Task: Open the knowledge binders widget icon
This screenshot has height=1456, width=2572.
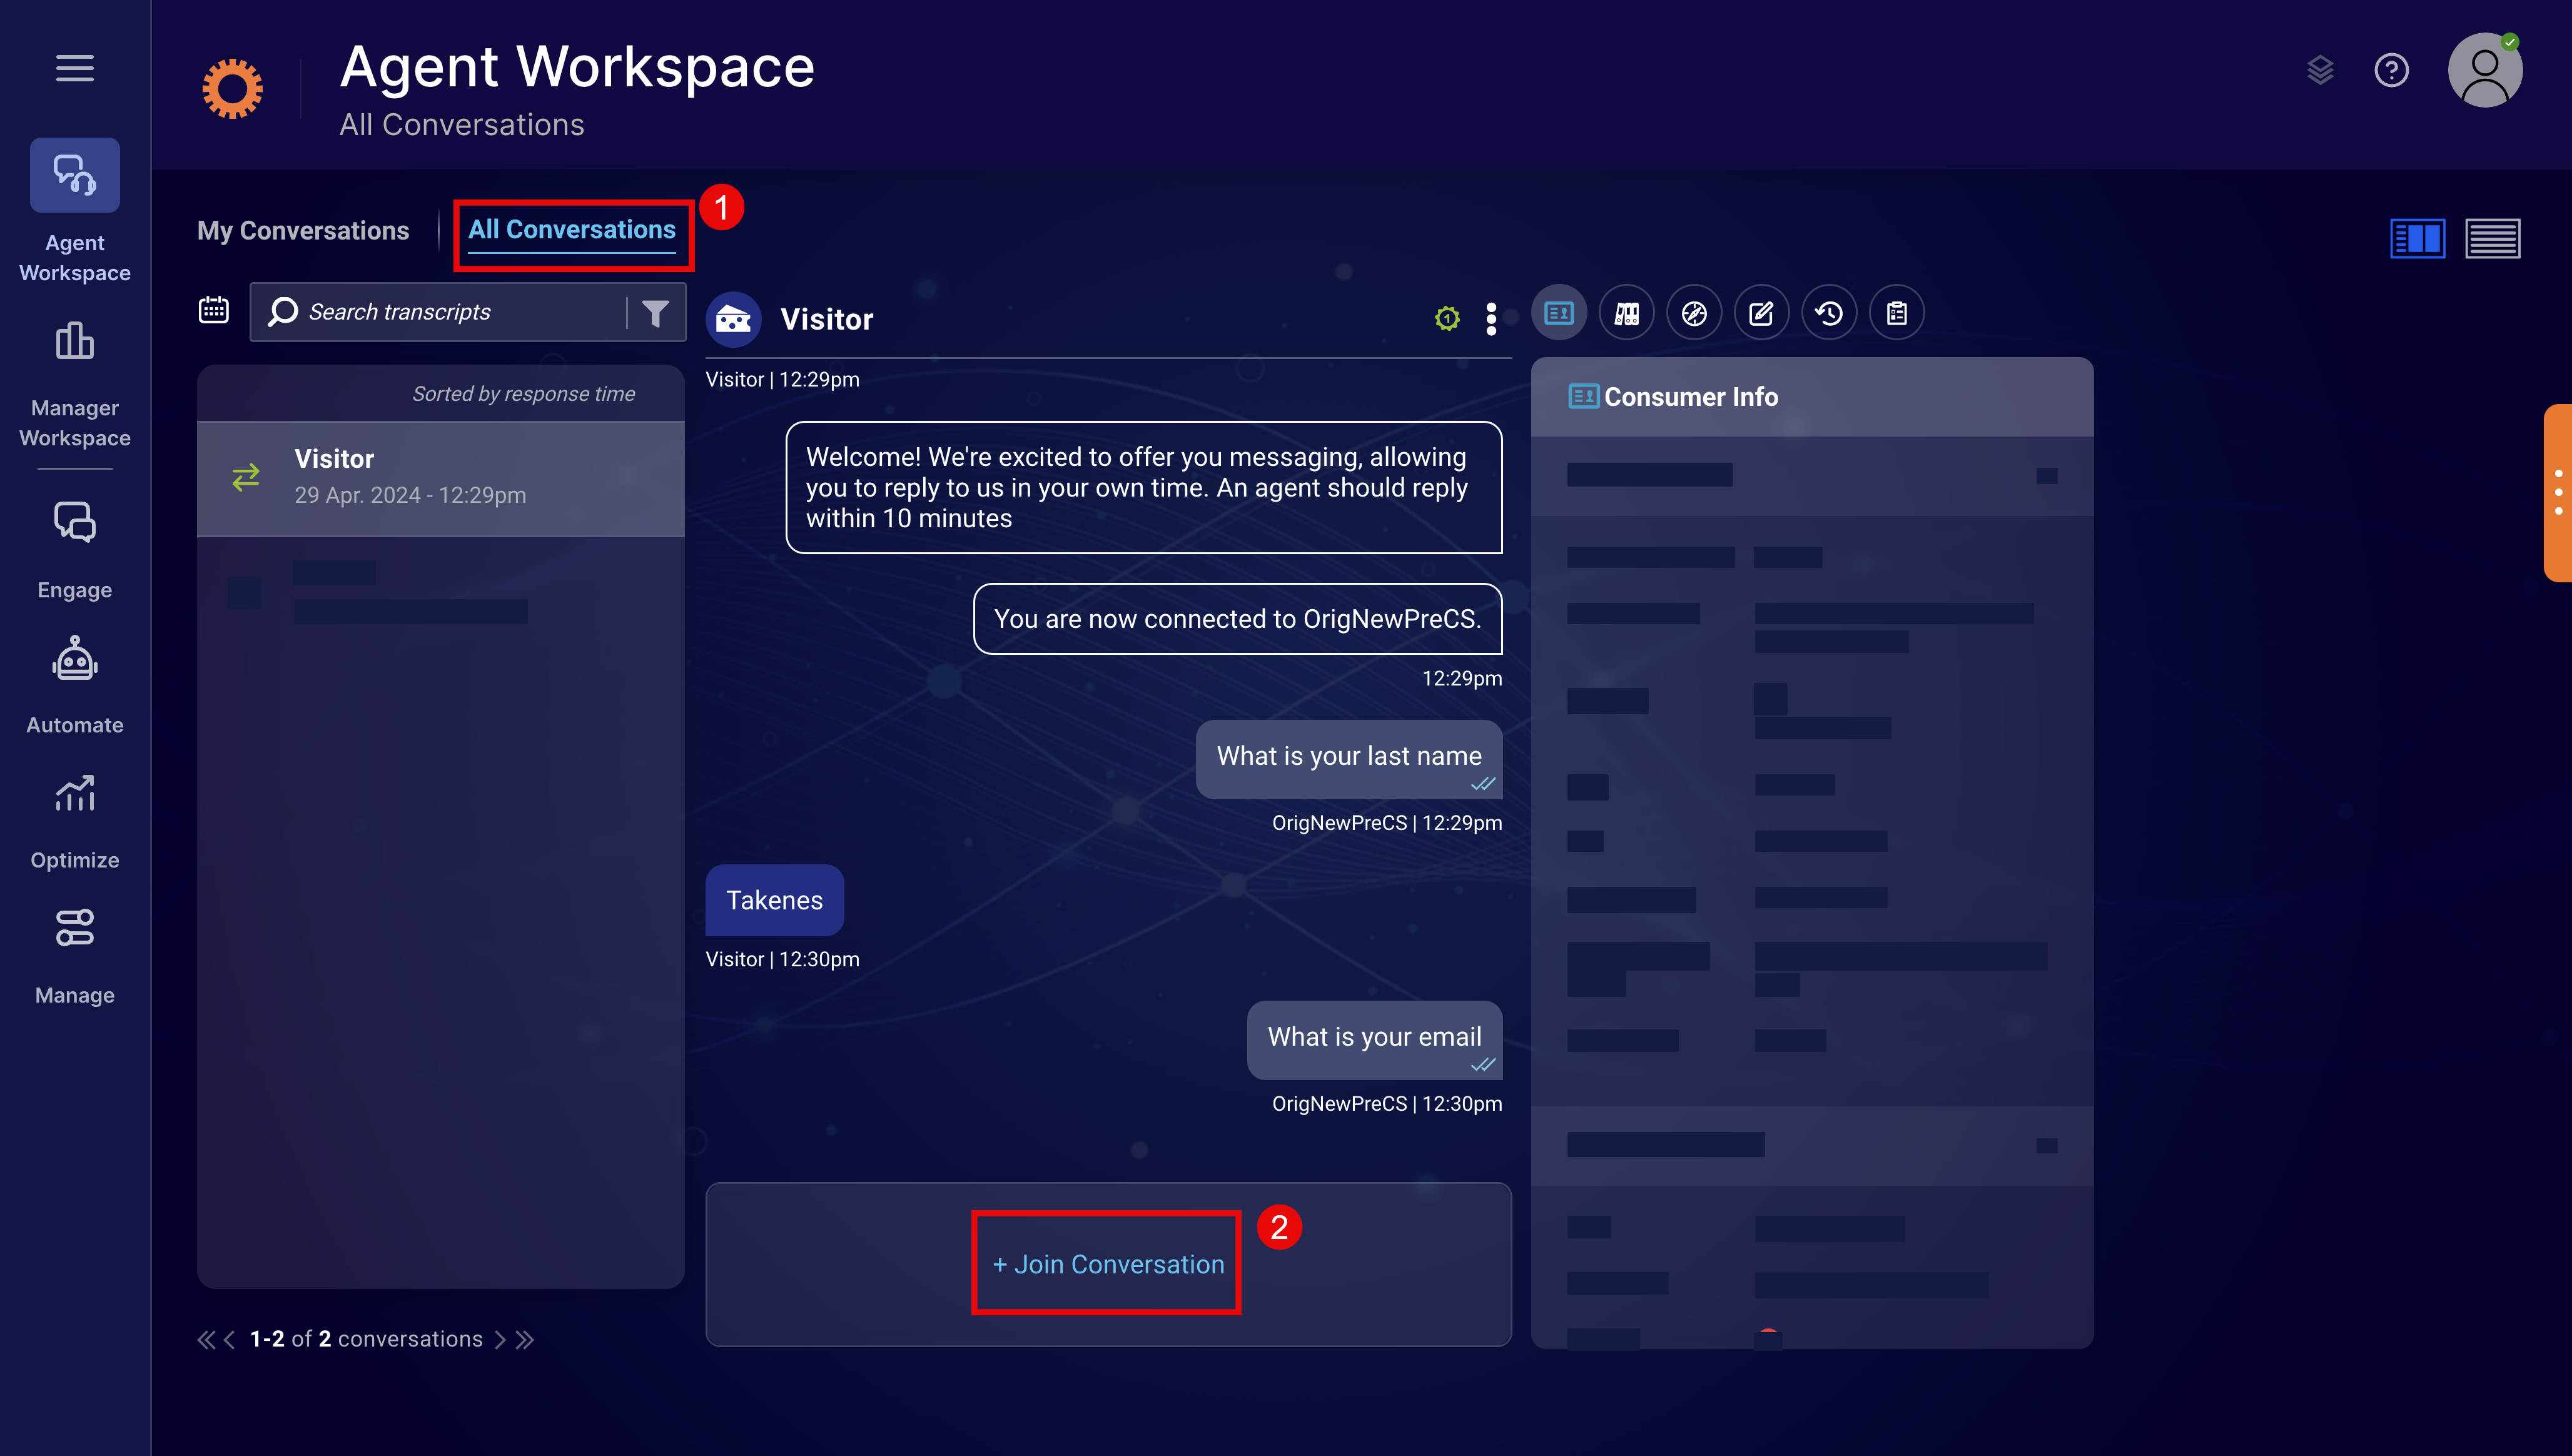Action: pyautogui.click(x=1627, y=313)
